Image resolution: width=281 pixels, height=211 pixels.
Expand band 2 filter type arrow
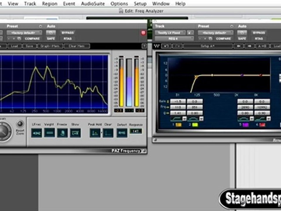tap(201, 119)
